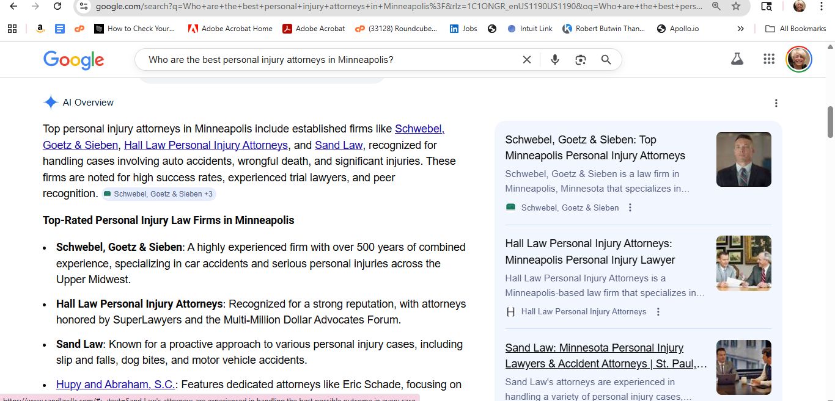835x401 pixels.
Task: Open Robert Butwin Than... bookmark
Action: pos(604,29)
